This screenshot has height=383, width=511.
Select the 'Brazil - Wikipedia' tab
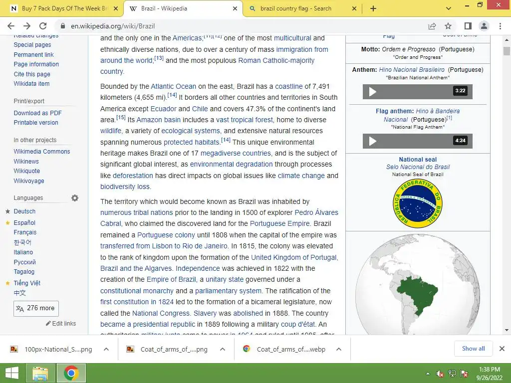[x=183, y=8]
